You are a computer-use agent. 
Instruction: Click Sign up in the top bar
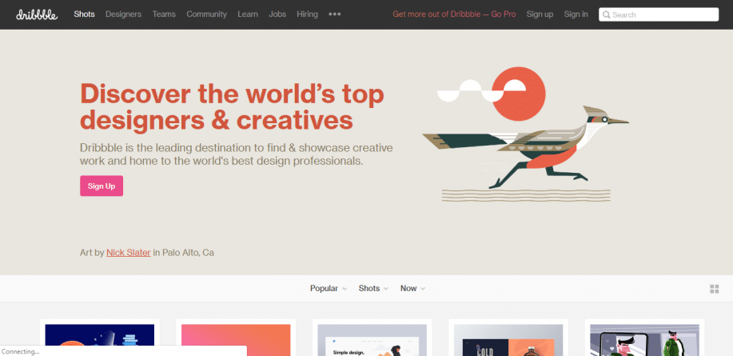(x=540, y=14)
